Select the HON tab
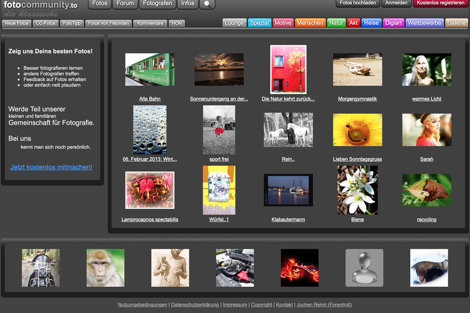 (177, 23)
